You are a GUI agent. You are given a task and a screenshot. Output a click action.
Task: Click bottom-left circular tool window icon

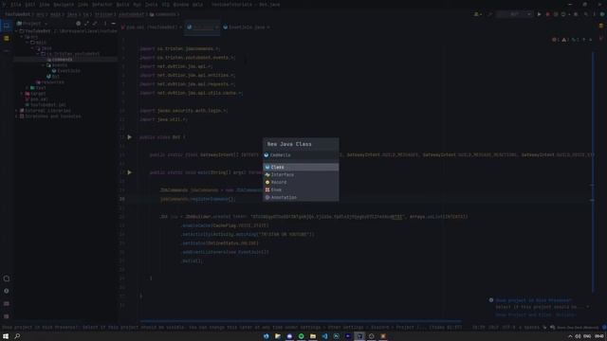[7, 278]
